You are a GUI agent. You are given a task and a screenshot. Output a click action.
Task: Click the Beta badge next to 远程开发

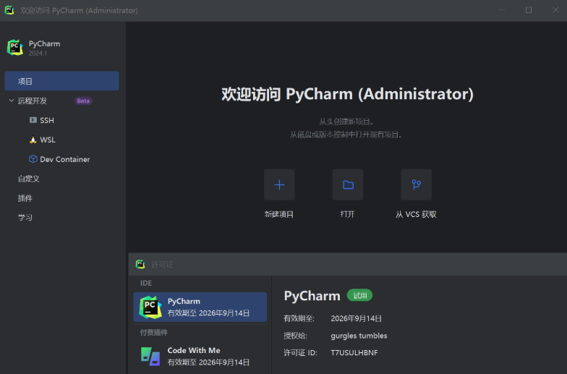(x=83, y=101)
